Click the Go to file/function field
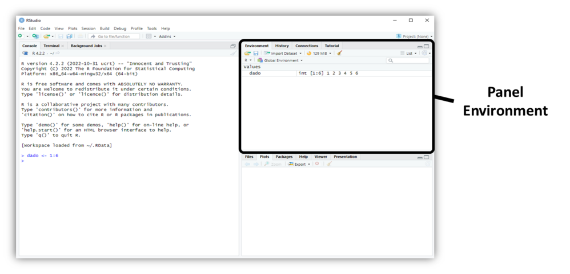 (x=114, y=36)
